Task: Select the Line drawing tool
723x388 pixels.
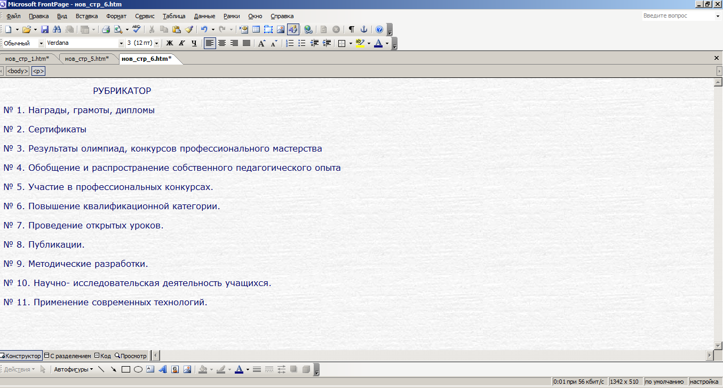Action: (x=101, y=369)
